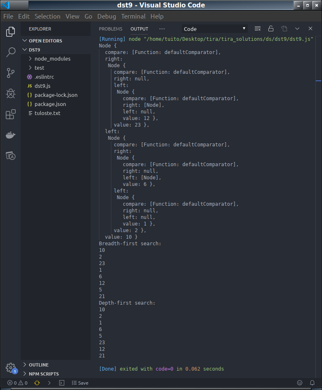Click errors and warnings count in status bar
Viewport: 322px width, 390px height.
tap(17, 383)
